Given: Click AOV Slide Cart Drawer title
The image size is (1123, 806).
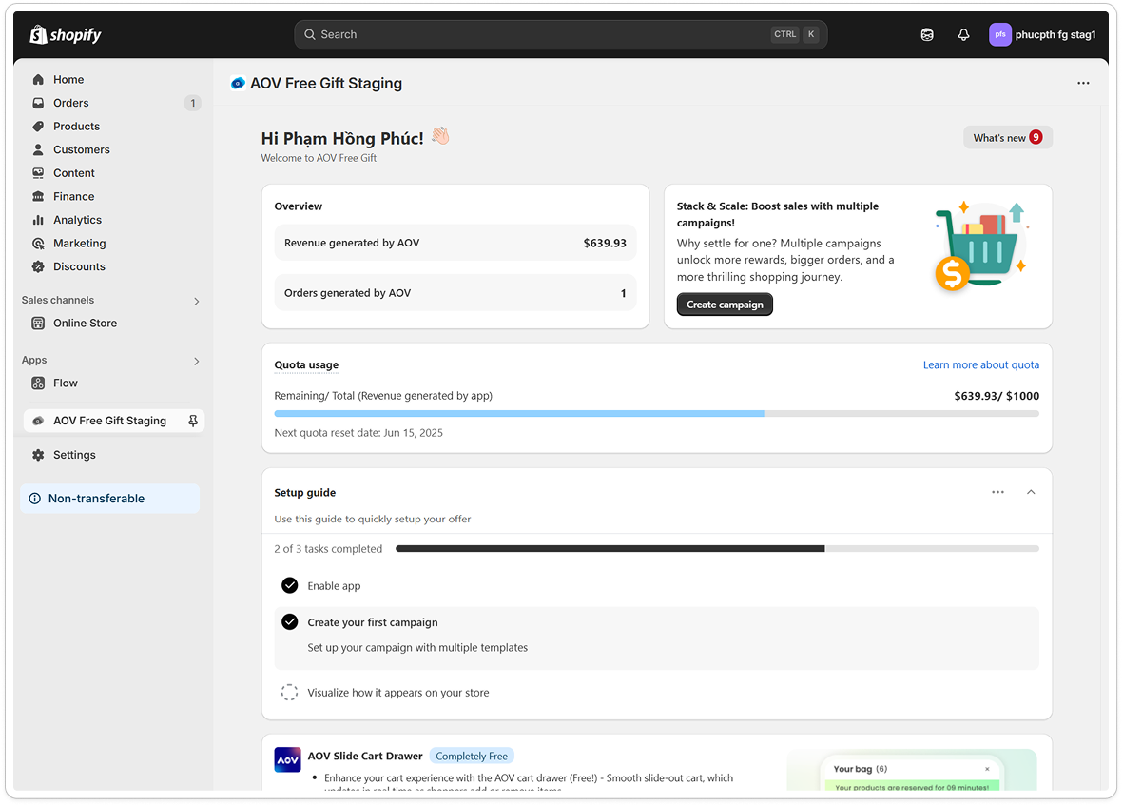Looking at the screenshot, I should click(364, 756).
